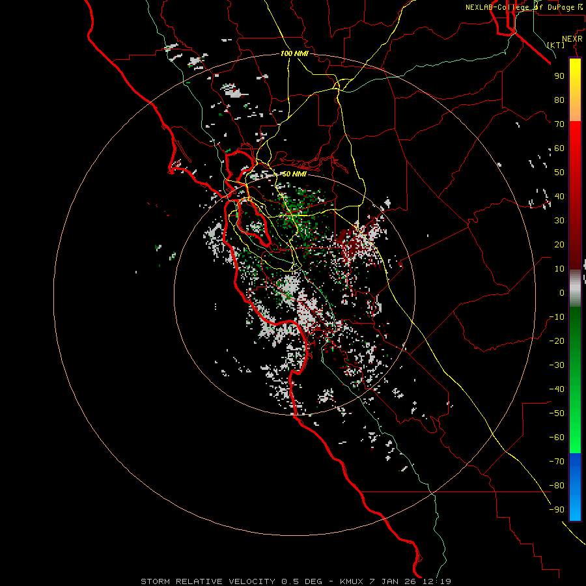
Task: Click the "NEXR" label at top right
Action: (x=572, y=39)
